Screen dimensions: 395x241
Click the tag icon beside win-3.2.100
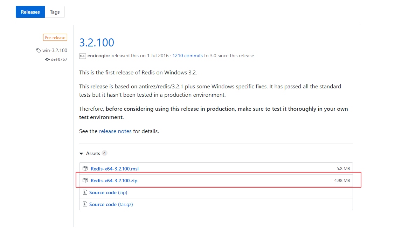point(38,51)
